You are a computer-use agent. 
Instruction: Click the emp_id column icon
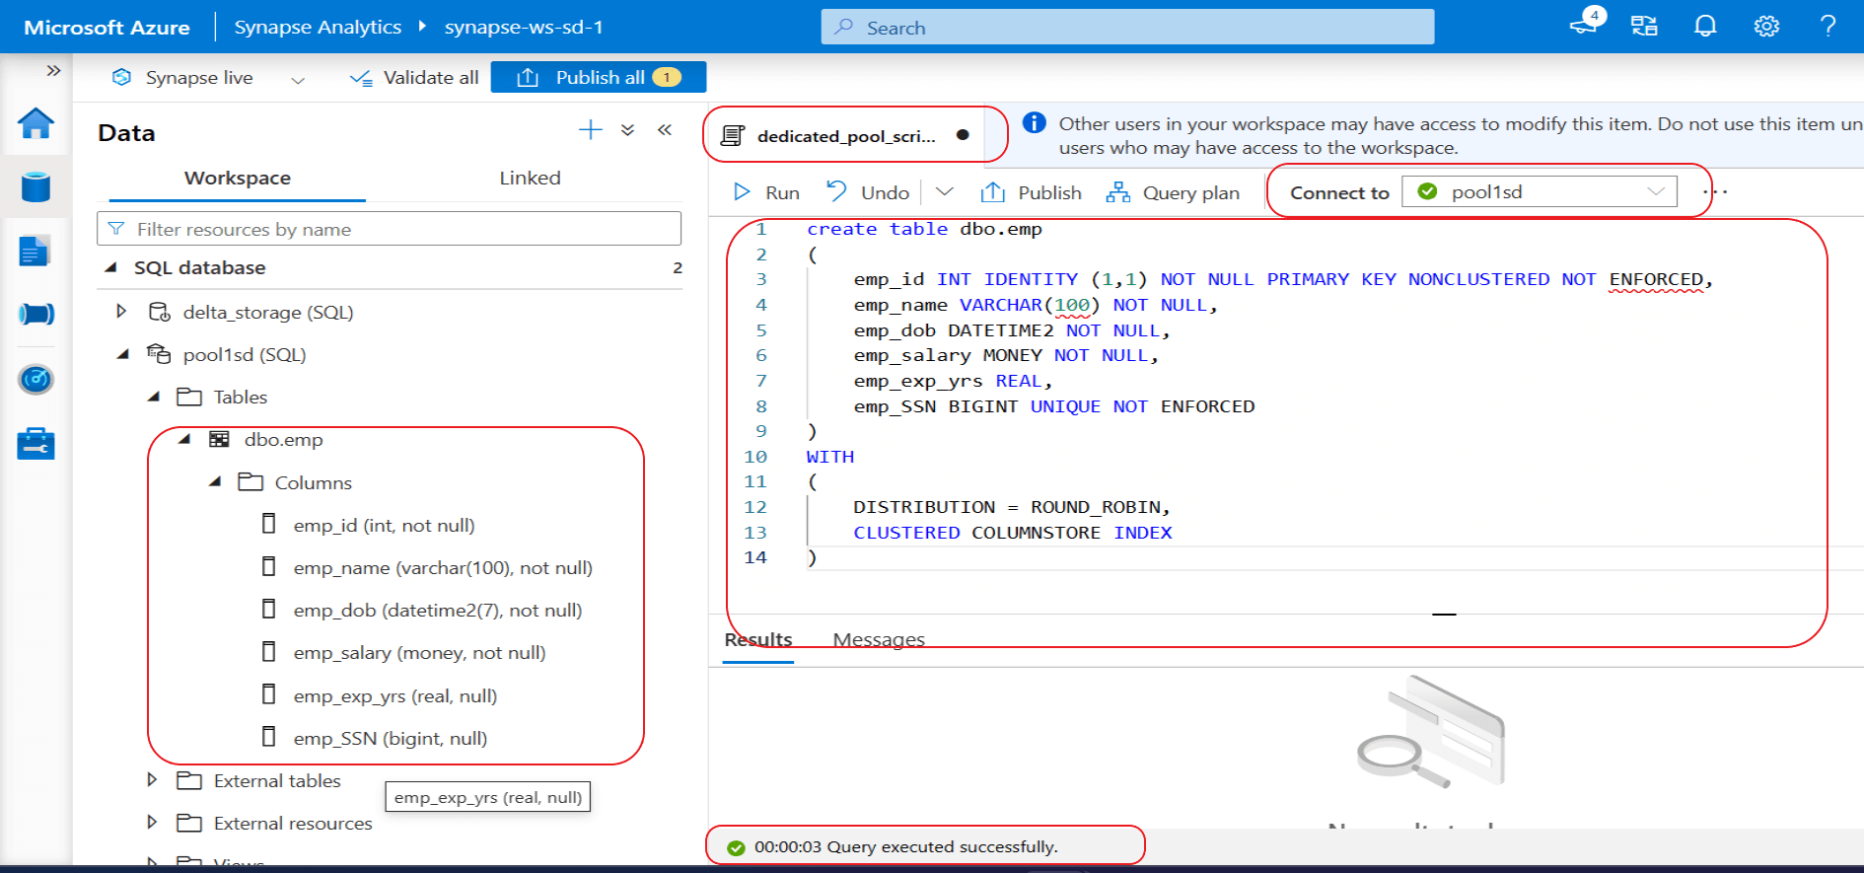pos(268,524)
